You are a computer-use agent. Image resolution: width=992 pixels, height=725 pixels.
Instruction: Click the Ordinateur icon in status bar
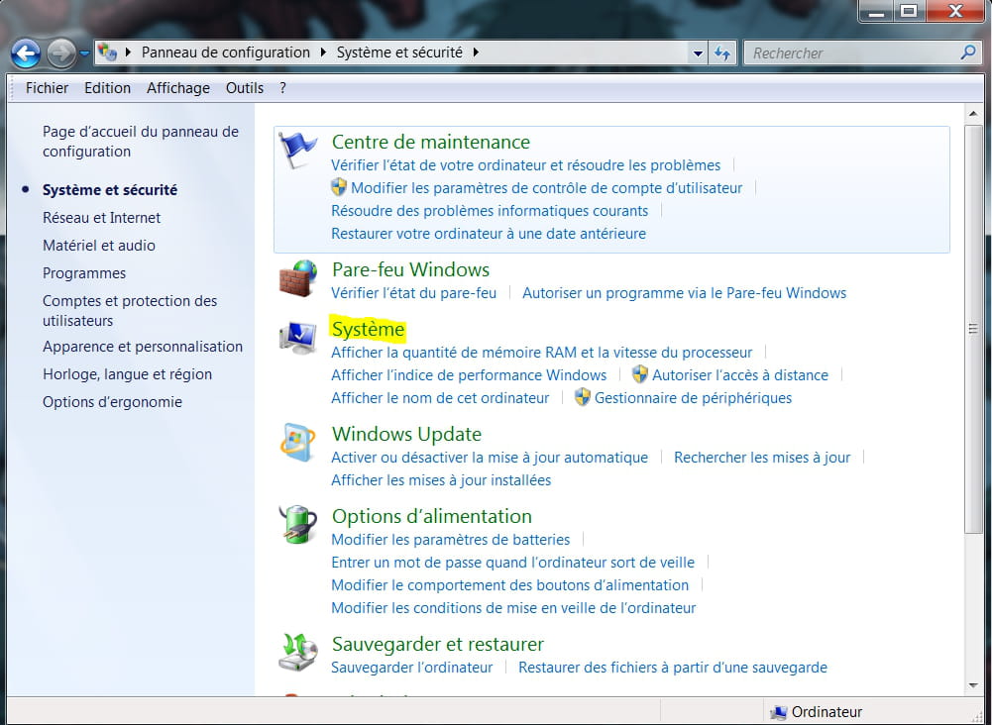[x=778, y=712]
